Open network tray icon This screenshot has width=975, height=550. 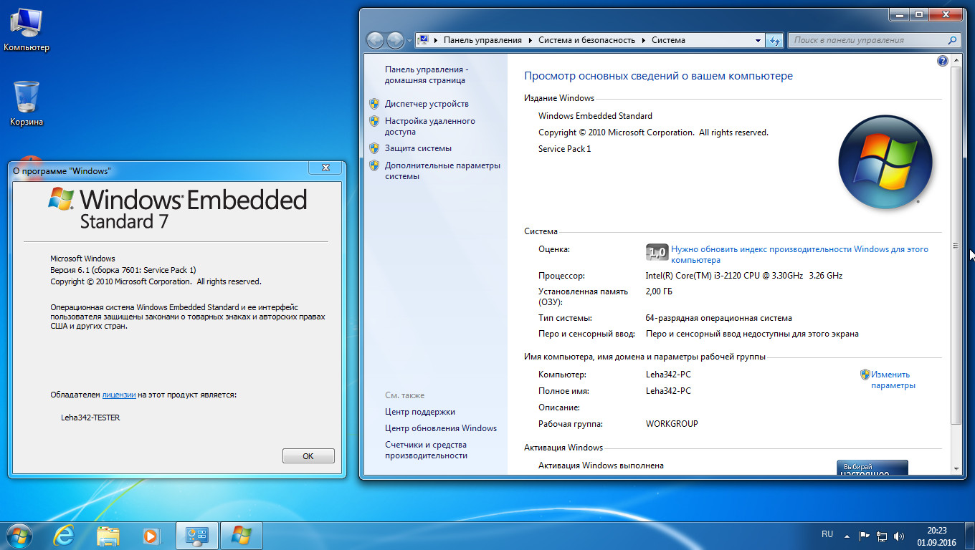[882, 536]
